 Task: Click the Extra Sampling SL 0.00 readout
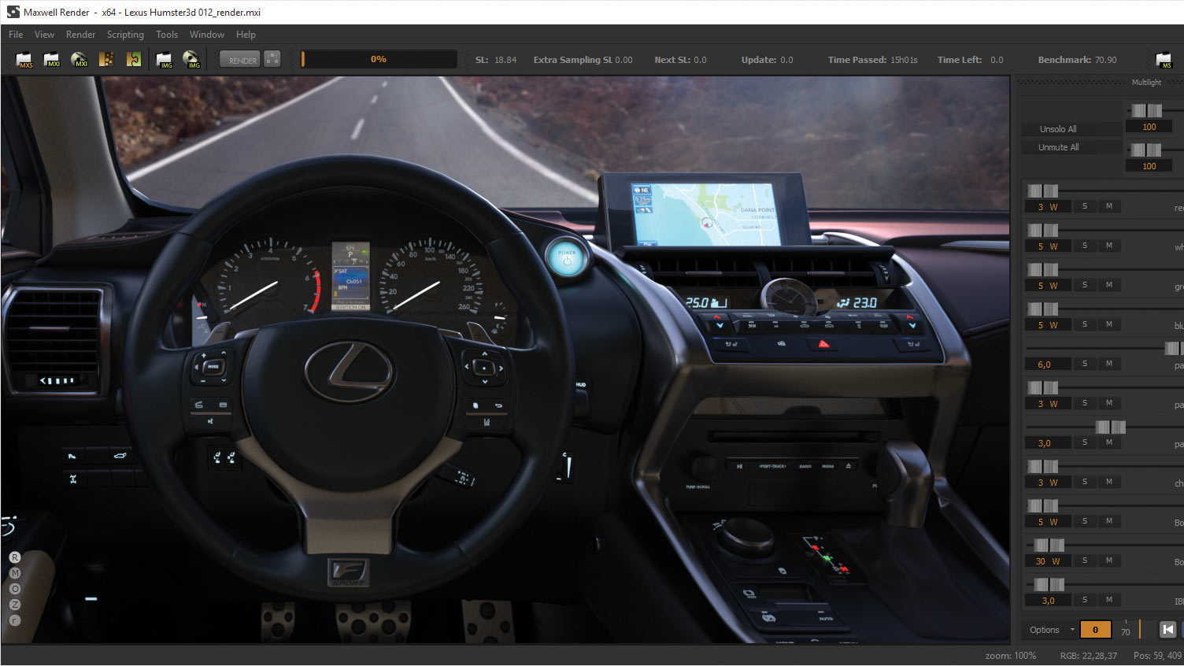583,60
